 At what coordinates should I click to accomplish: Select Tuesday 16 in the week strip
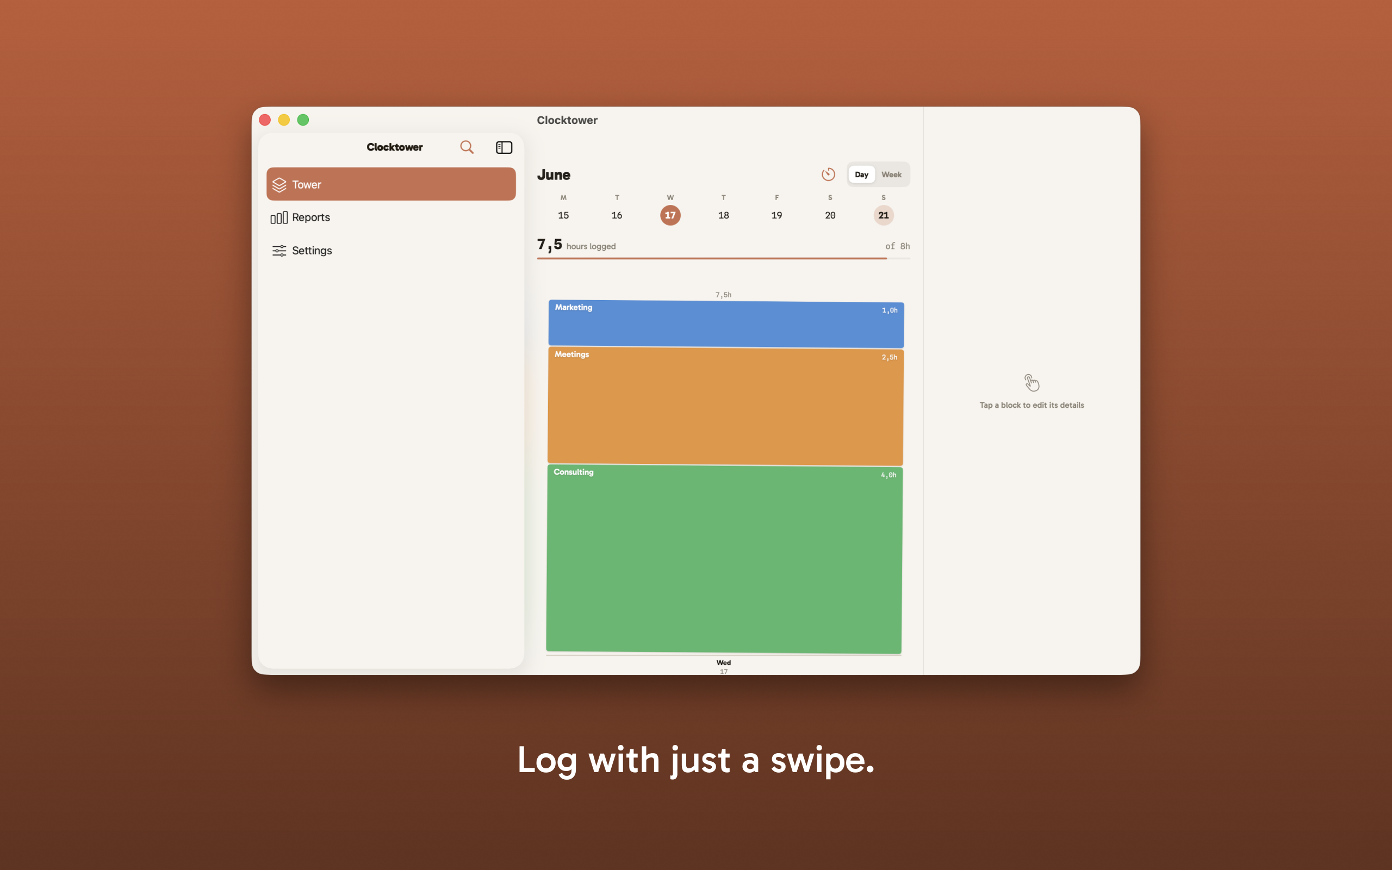pyautogui.click(x=617, y=215)
